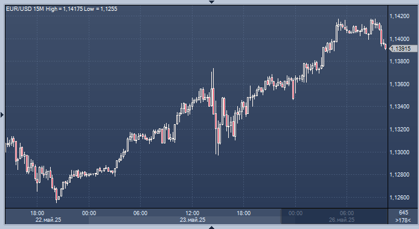The height and width of the screenshot is (229, 419).
Task: Click the lowest candle near the 1,1255 low
Action: point(56,195)
